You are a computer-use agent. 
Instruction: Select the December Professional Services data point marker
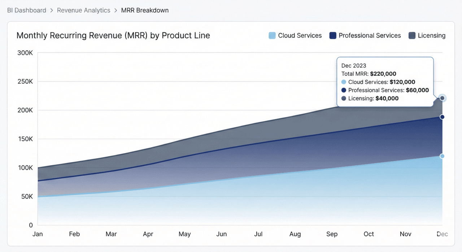442,117
